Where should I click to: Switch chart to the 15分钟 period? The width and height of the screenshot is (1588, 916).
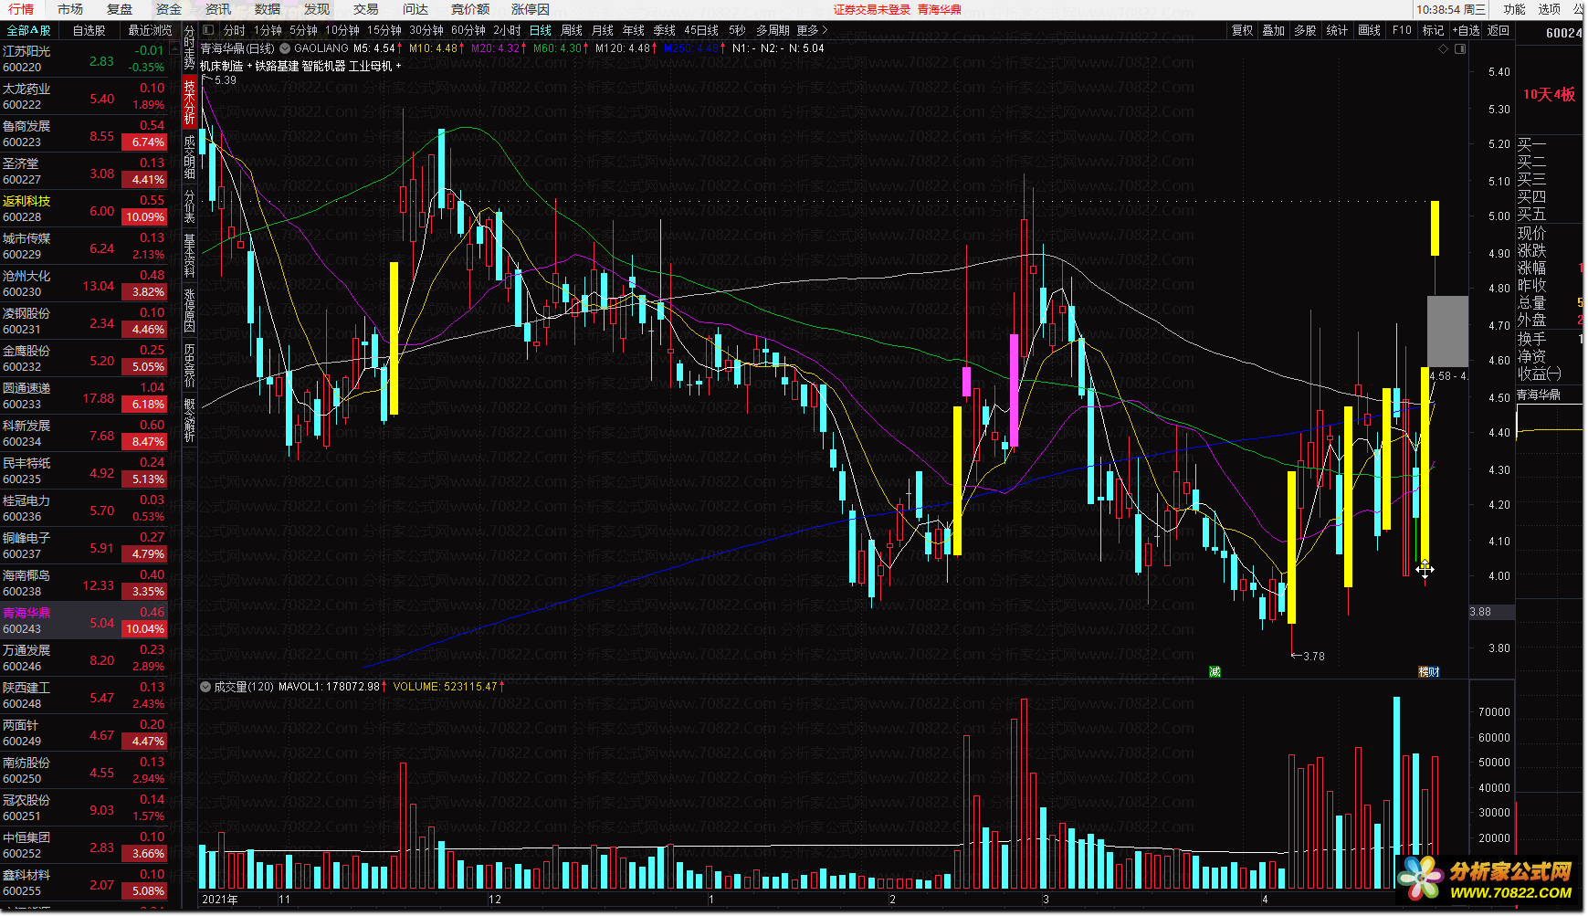[384, 30]
